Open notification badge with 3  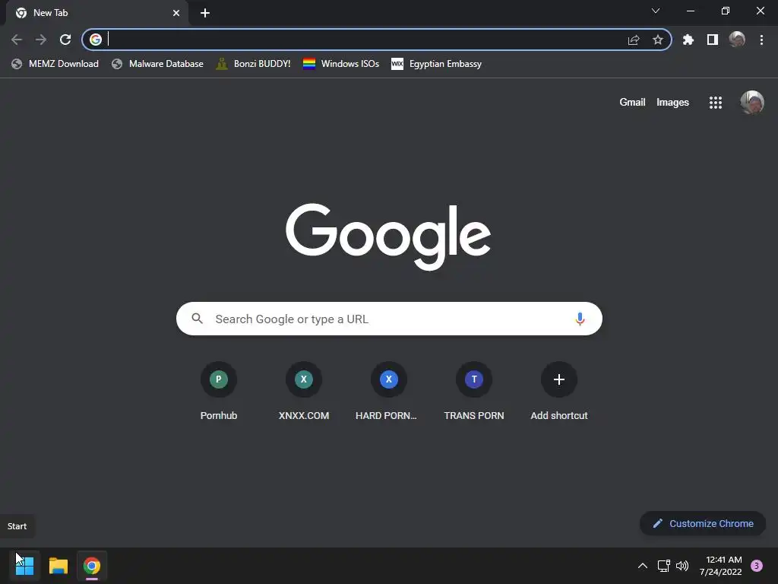[x=757, y=566]
